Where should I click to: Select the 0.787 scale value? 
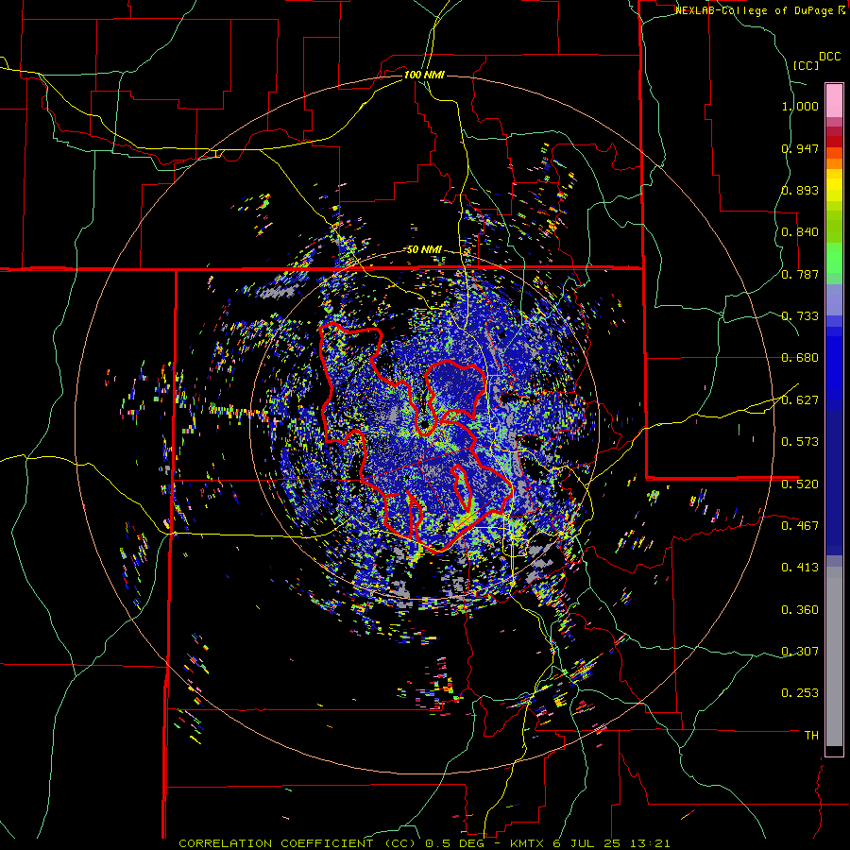[800, 274]
